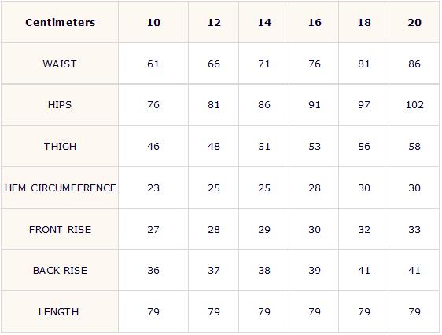This screenshot has height=335, width=442.
Task: Click the HIPS row label
Action: click(60, 105)
